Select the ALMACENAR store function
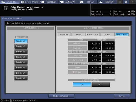 click(x=68, y=2)
